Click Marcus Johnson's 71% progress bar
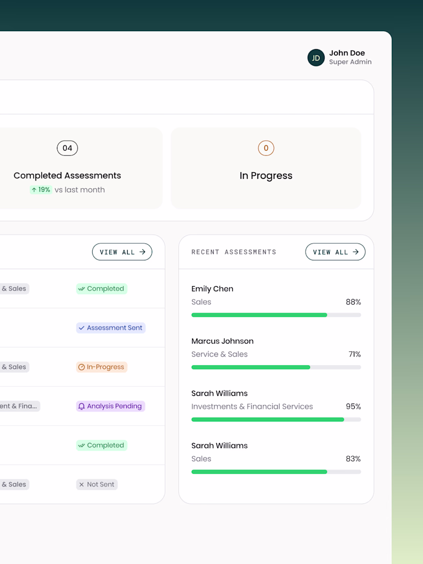The height and width of the screenshot is (564, 423). click(x=276, y=367)
